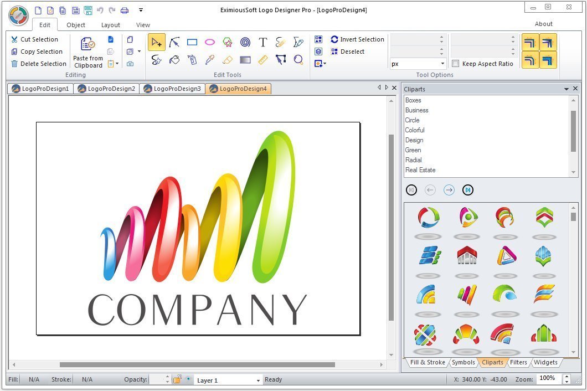The width and height of the screenshot is (587, 391).
Task: Open the Widgets panel tab
Action: point(545,362)
